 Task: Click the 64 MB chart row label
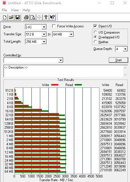click(9, 172)
